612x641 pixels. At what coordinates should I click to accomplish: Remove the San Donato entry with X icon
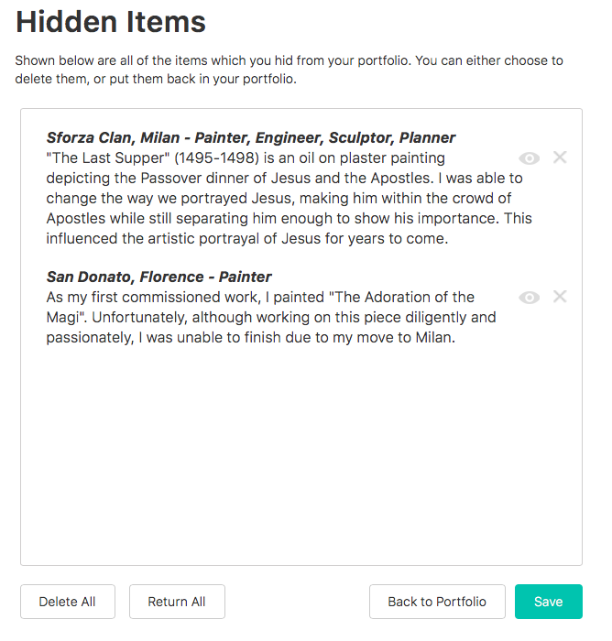[x=560, y=297]
